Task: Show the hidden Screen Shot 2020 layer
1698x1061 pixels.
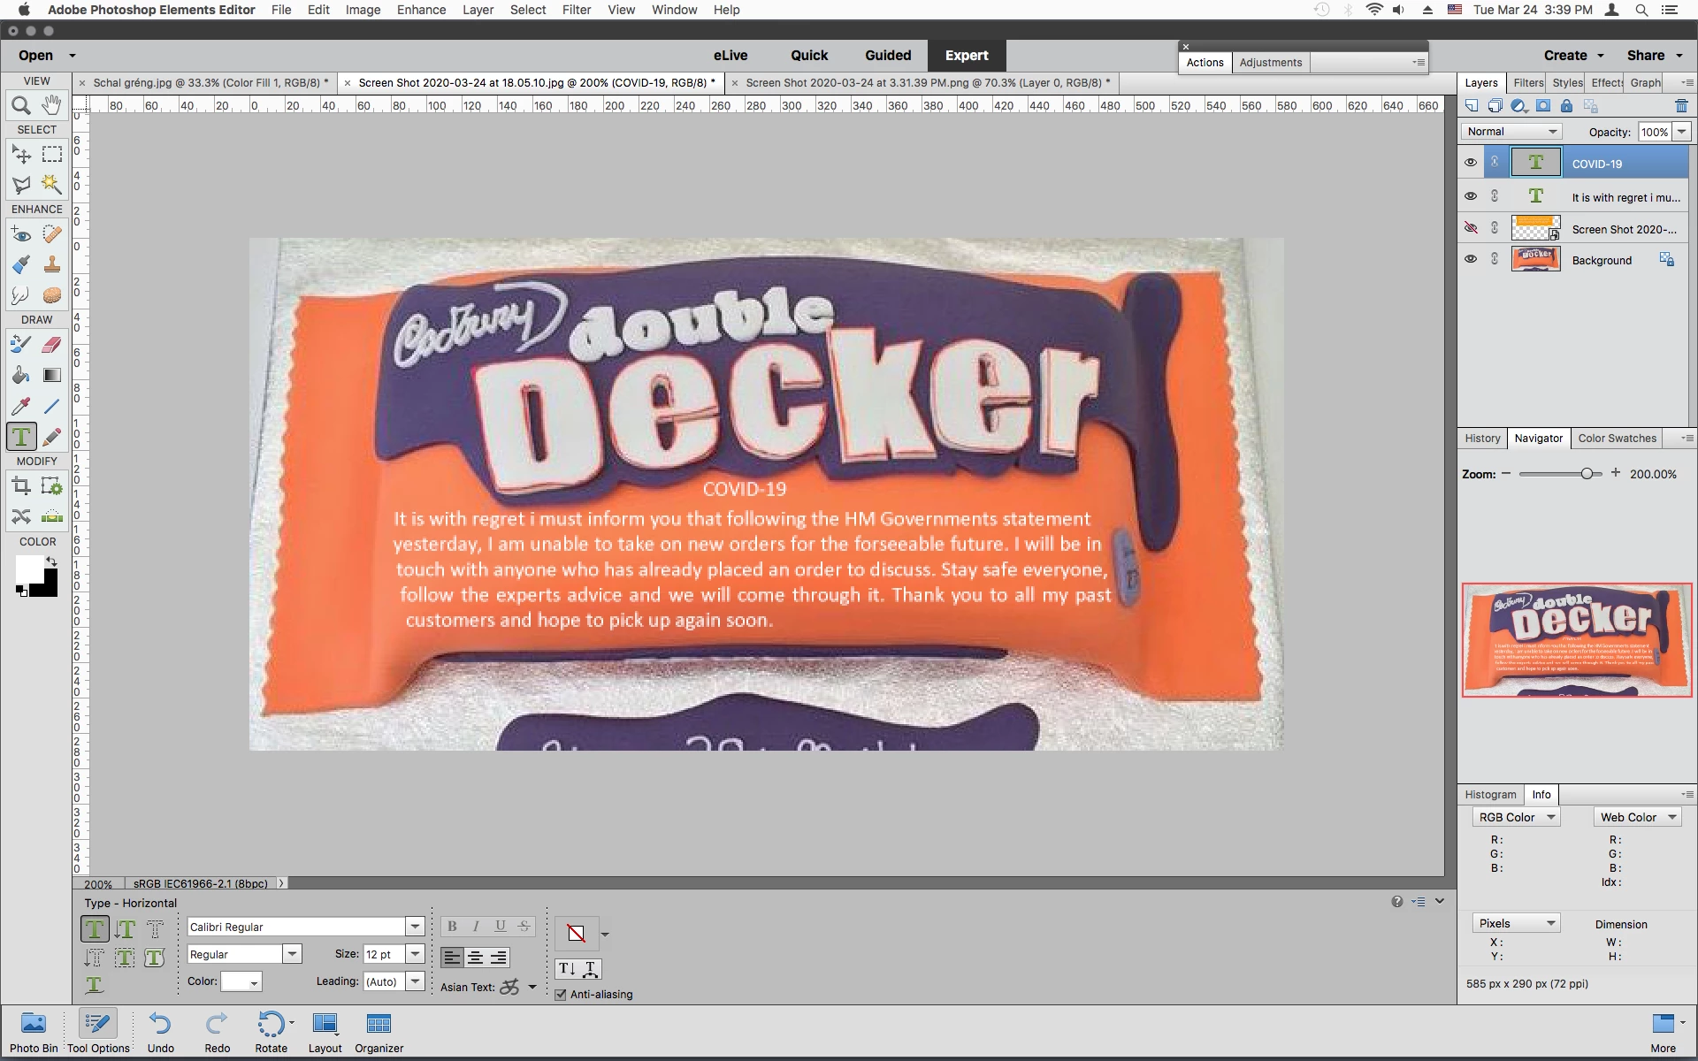Action: tap(1471, 228)
